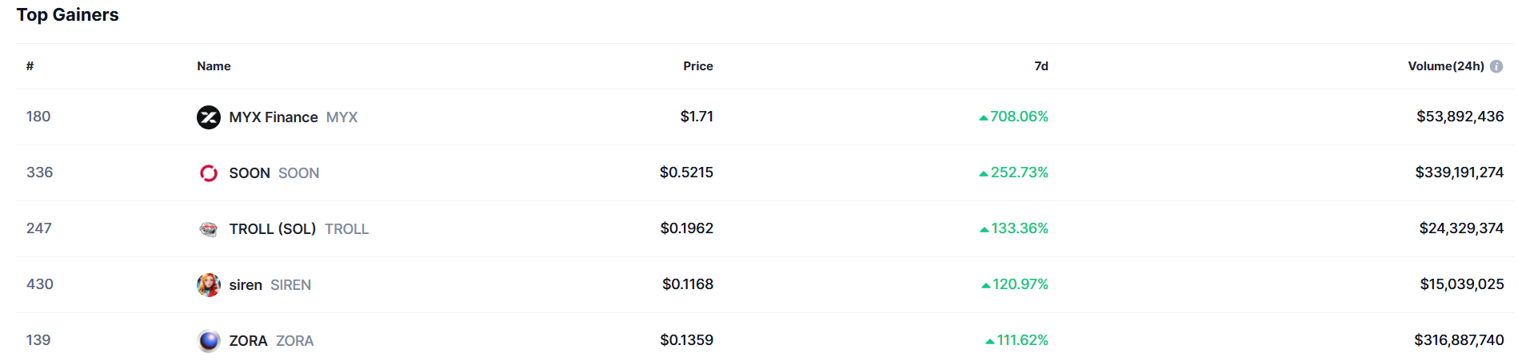
Task: Sort by the 7d column header
Action: point(1041,66)
